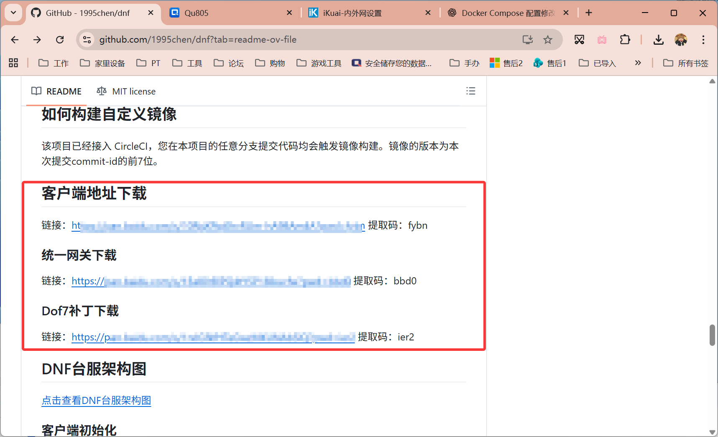This screenshot has width=718, height=437.
Task: Toggle the bookmark star for this page
Action: (x=548, y=39)
